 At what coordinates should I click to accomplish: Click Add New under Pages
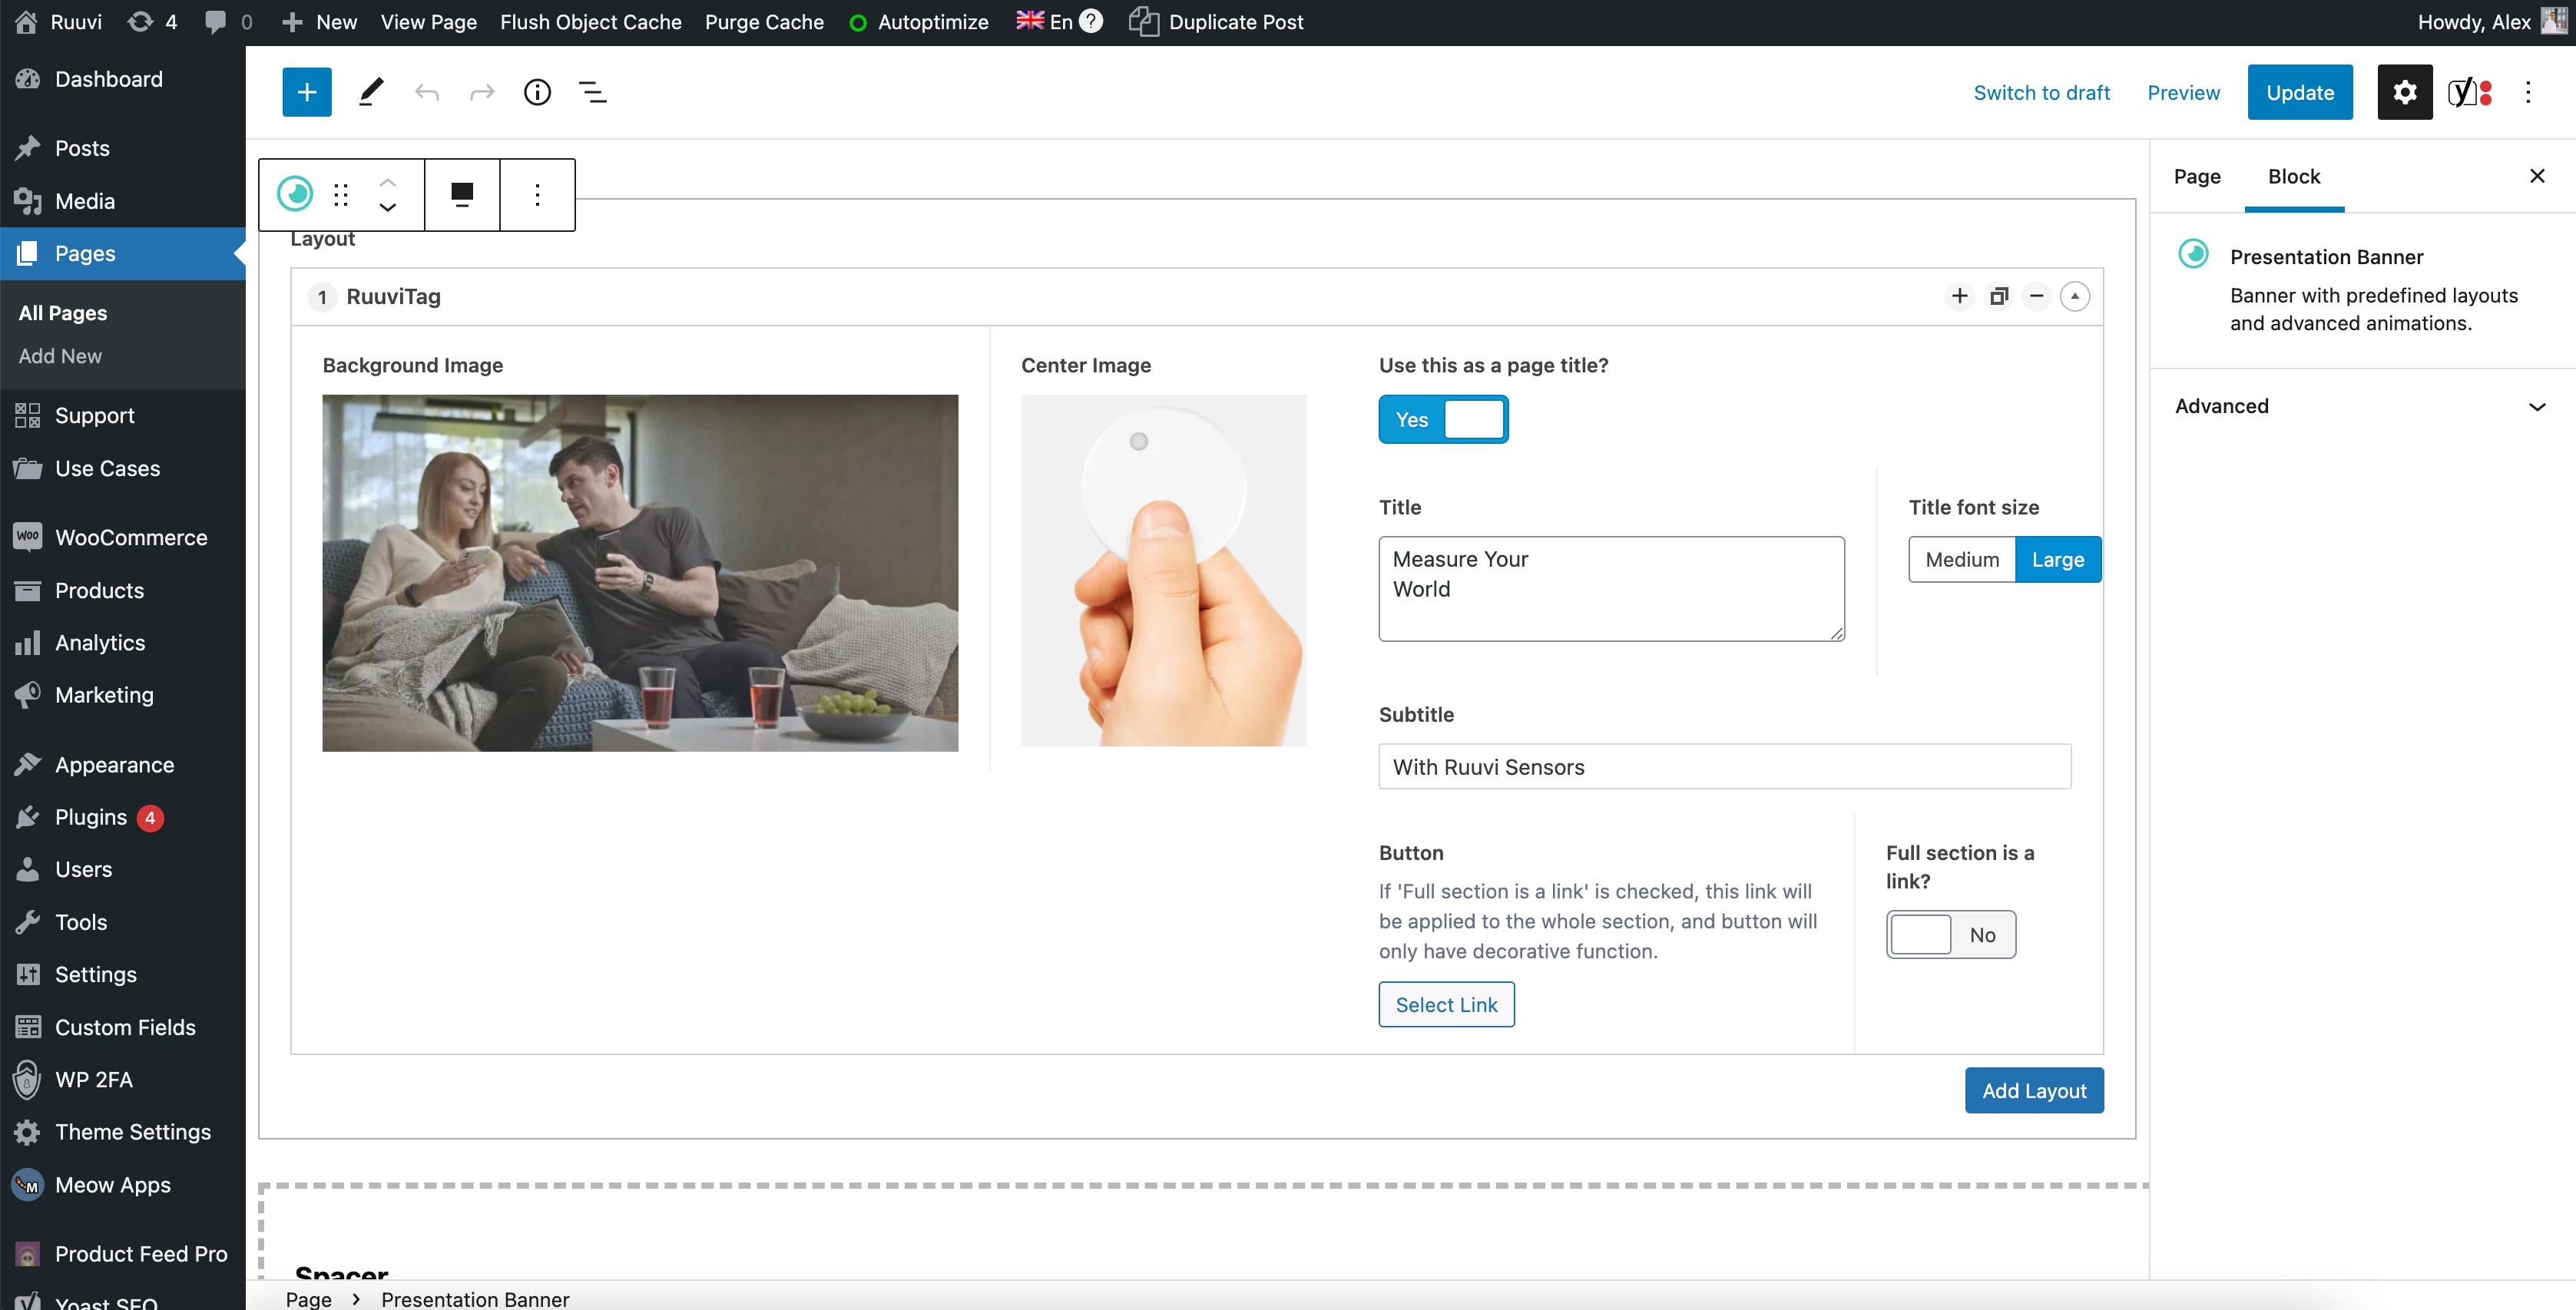coord(60,356)
